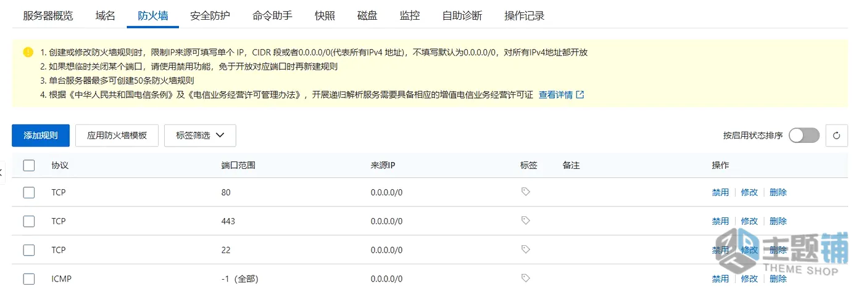Click 禁用 for TCP port 22 rule

point(721,250)
